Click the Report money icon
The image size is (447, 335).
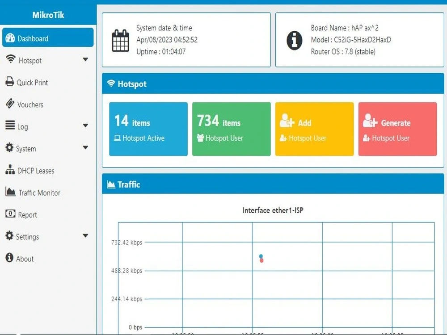coord(10,214)
